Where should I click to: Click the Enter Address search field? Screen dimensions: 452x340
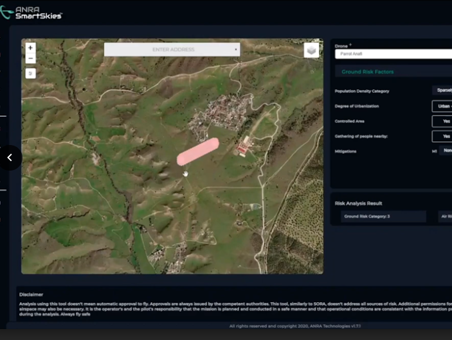tap(172, 49)
